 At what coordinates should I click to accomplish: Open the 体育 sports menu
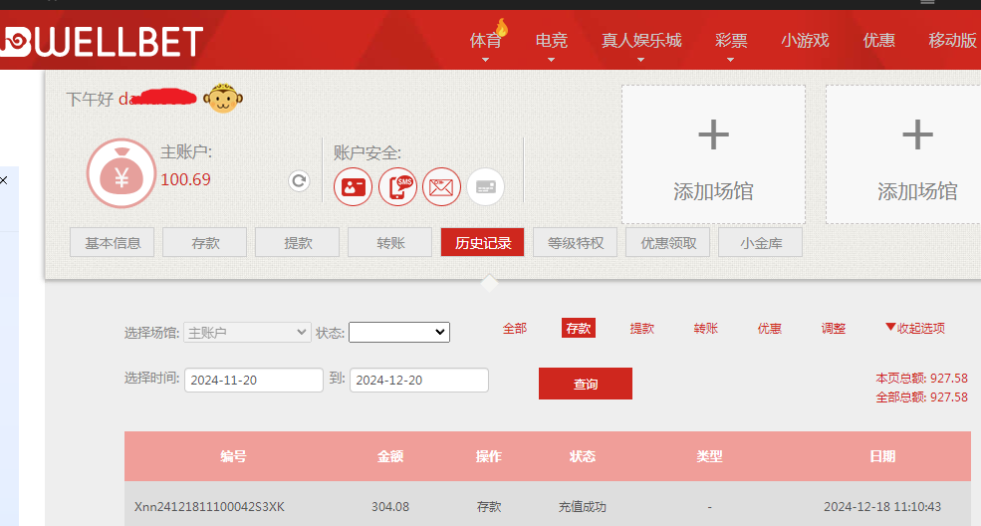pos(485,41)
